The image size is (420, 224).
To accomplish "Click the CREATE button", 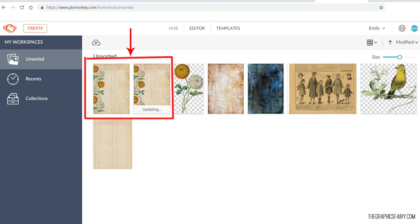I will [35, 28].
